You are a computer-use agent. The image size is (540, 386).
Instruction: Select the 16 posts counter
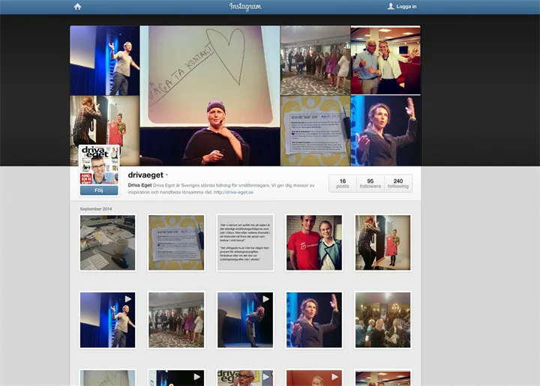(342, 184)
